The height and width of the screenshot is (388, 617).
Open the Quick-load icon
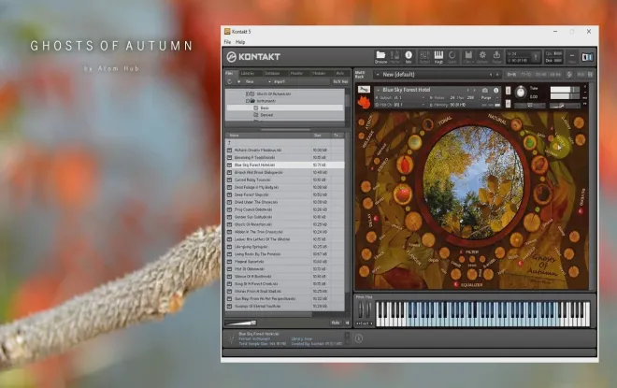(452, 56)
